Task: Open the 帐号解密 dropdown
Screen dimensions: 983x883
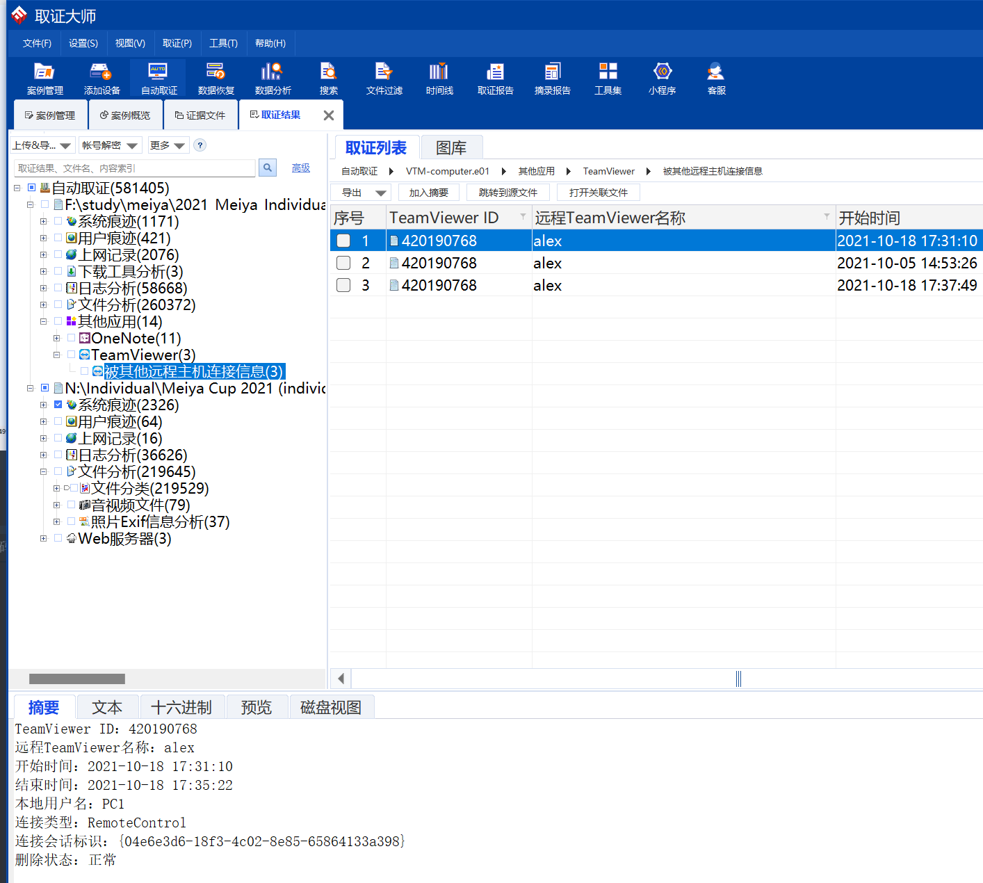Action: click(x=110, y=145)
